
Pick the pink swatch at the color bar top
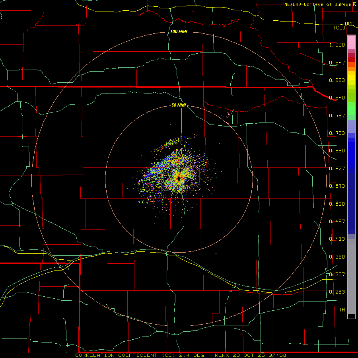point(351,42)
